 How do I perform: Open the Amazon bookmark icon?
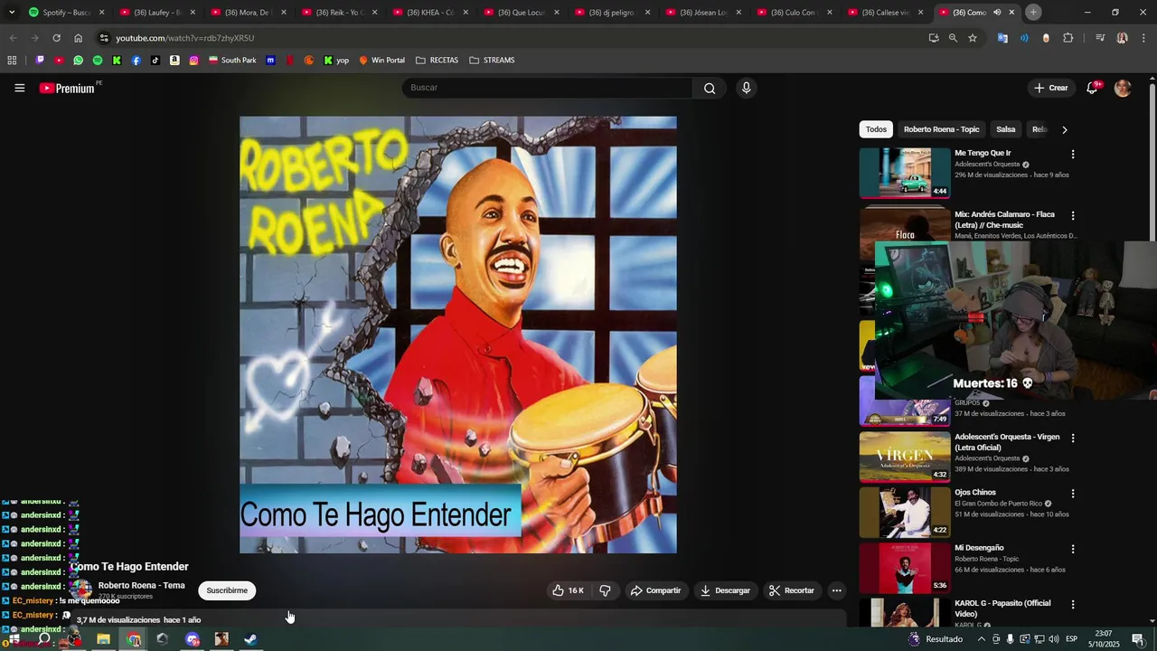point(174,60)
